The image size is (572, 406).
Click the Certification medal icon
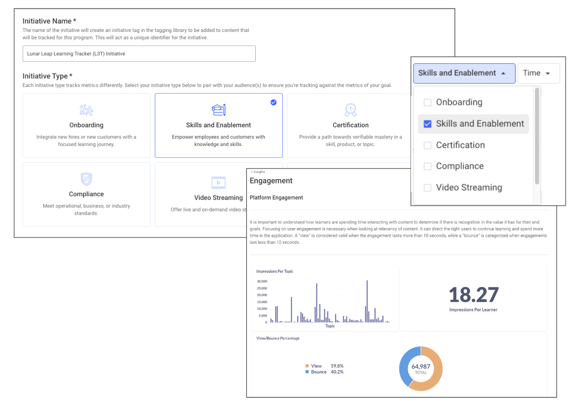coord(350,109)
